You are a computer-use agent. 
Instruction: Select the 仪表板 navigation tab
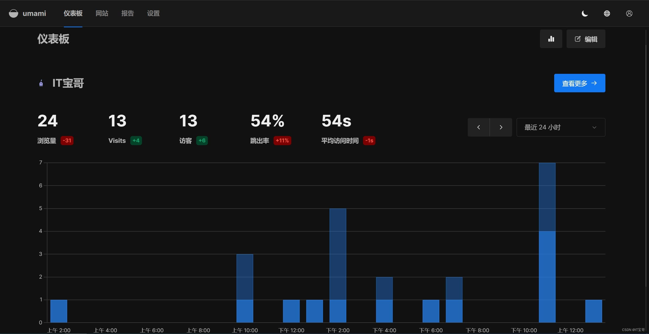[73, 13]
